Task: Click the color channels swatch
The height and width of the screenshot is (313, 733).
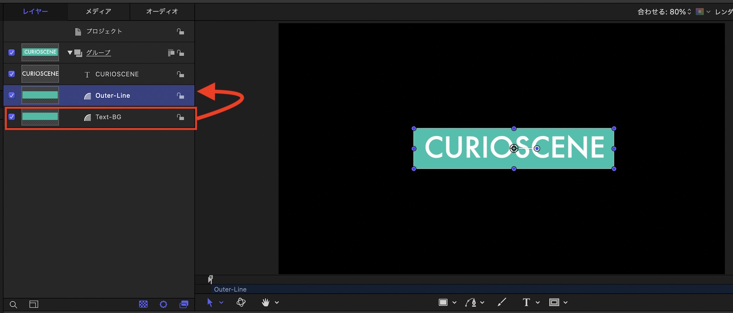Action: (x=700, y=12)
